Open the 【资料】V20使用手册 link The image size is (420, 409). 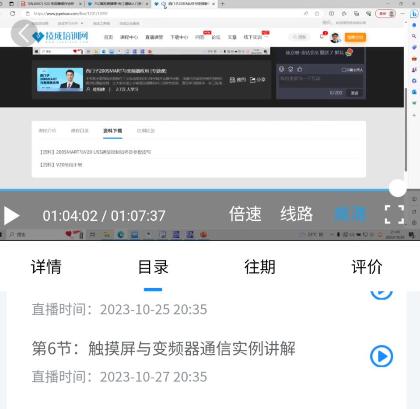61,165
